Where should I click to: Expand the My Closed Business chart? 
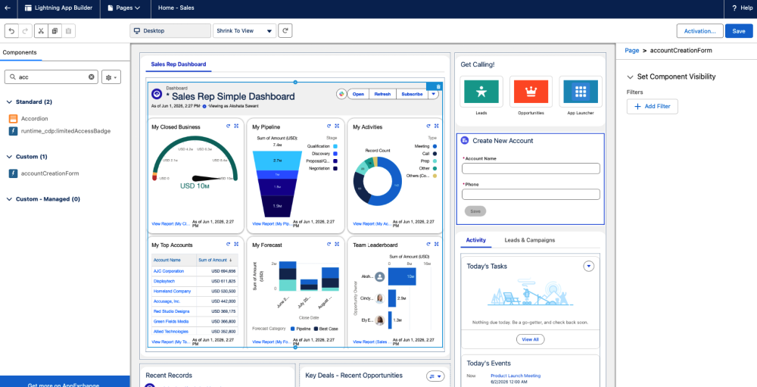click(x=236, y=126)
